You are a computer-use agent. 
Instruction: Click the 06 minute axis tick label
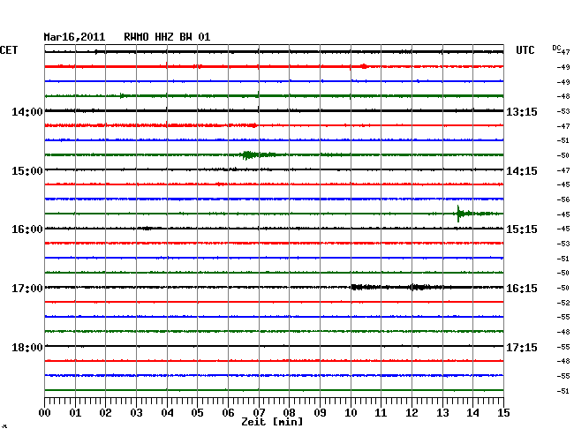pos(228,412)
